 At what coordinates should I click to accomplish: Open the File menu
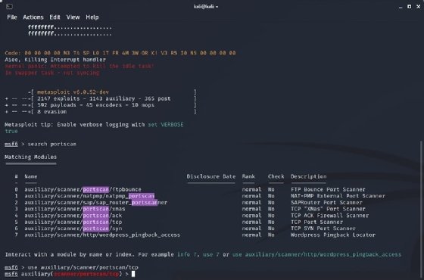click(12, 17)
